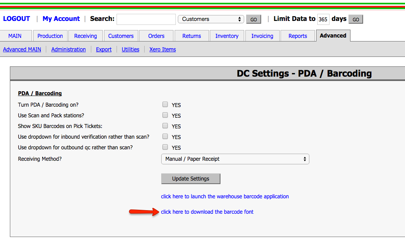405x239 pixels.
Task: Open the My Account link
Action: [61, 19]
